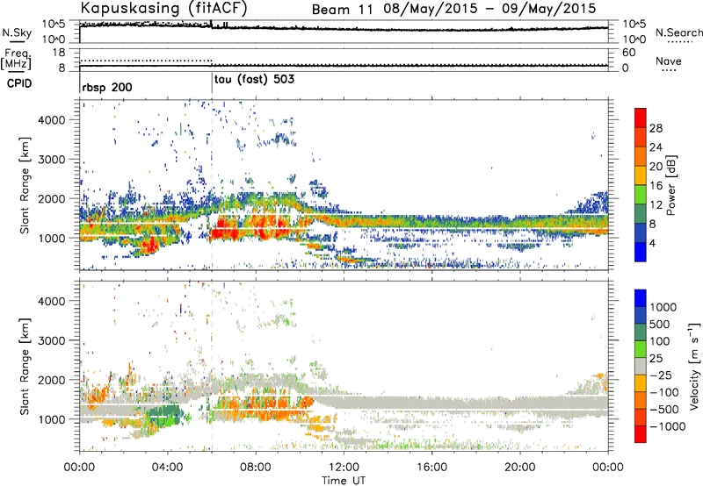The image size is (703, 486).
Task: Click the '08:00' time axis tick label
Action: [x=256, y=468]
